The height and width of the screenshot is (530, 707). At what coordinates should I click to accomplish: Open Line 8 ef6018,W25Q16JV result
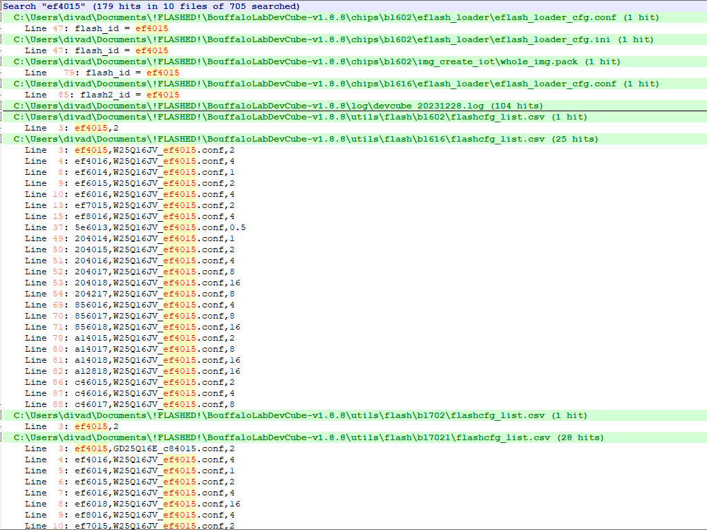click(x=133, y=504)
